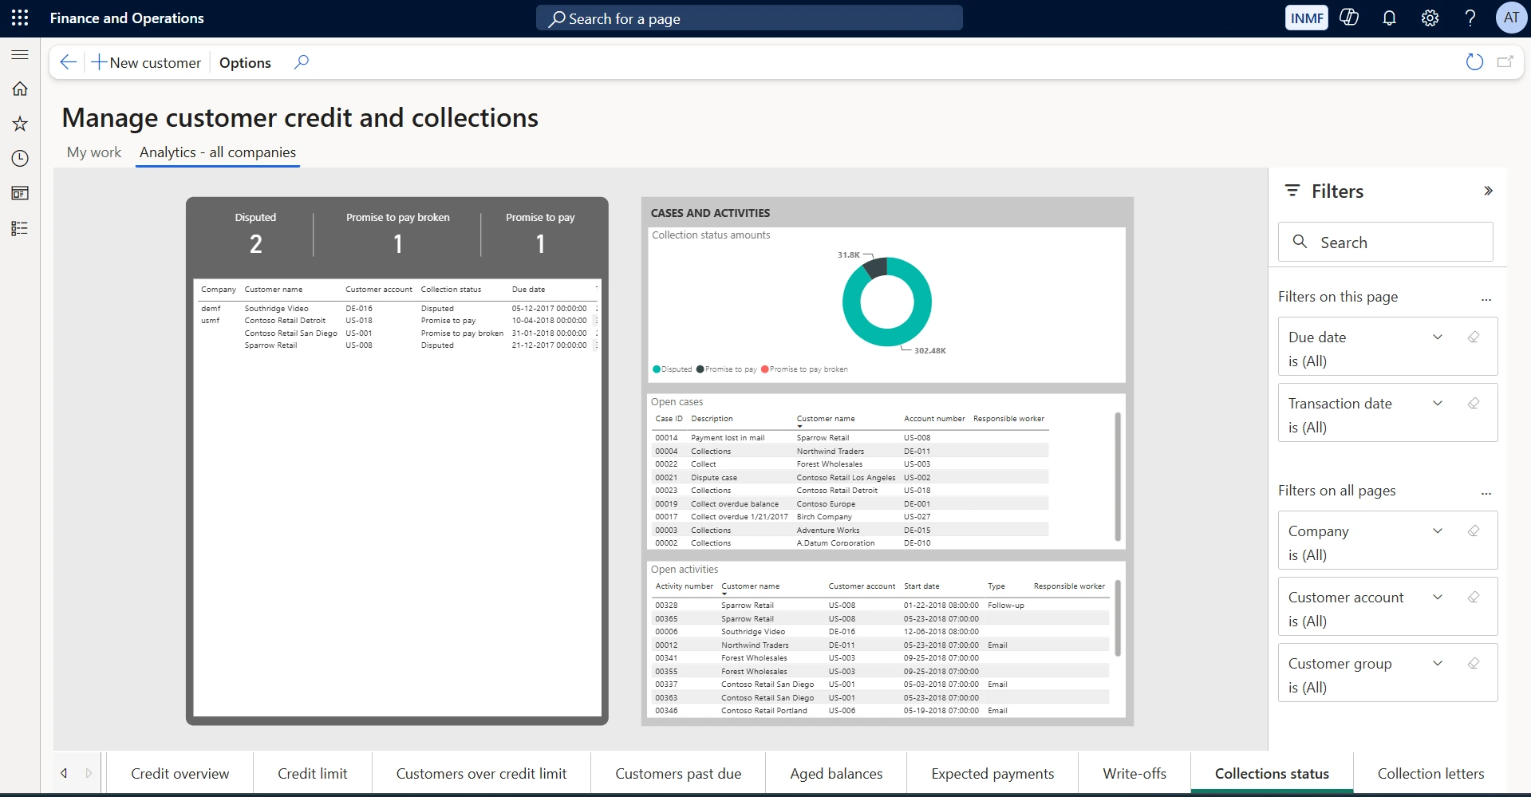
Task: Open more options for Filters on this page
Action: 1486,299
